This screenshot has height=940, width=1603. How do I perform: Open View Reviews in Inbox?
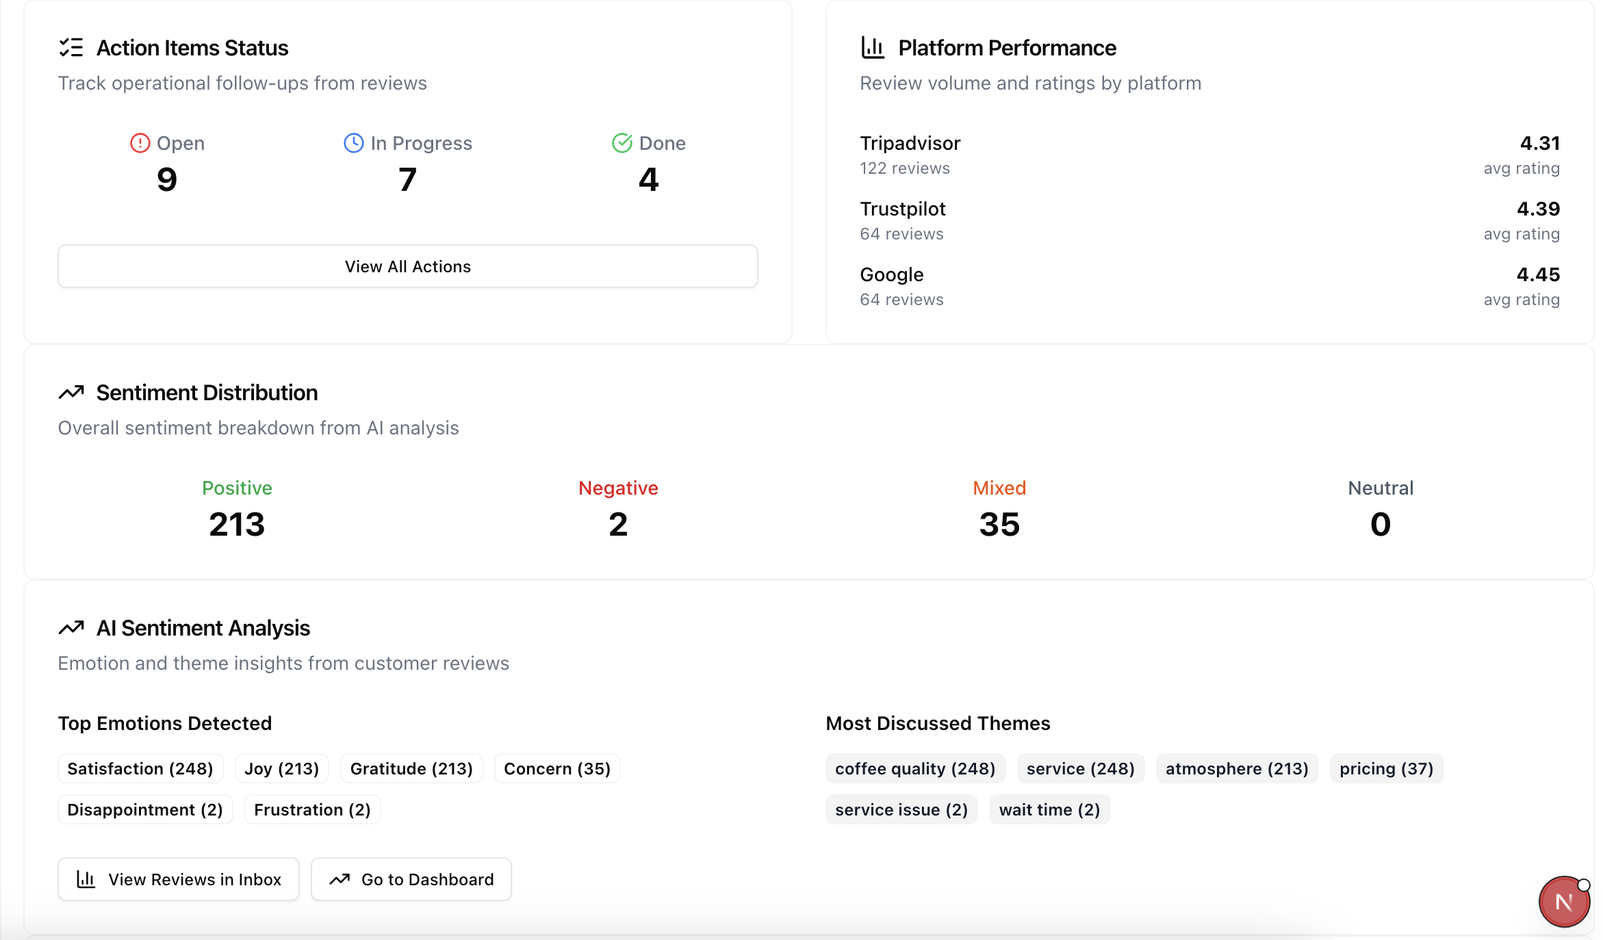click(x=179, y=879)
